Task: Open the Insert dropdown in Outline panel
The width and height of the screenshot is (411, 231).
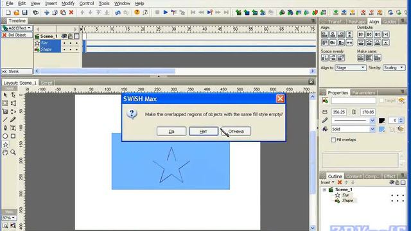Action: click(328, 182)
